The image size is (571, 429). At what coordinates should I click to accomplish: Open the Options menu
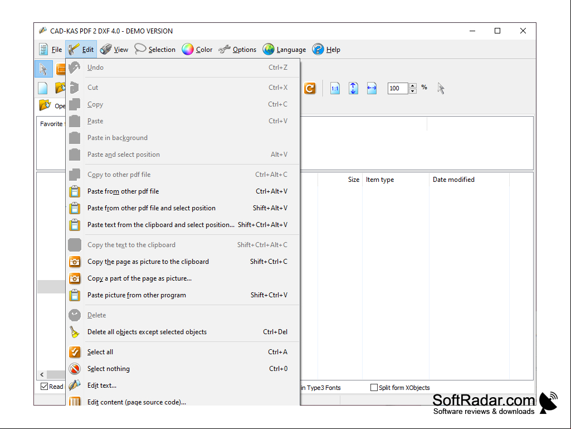(237, 50)
